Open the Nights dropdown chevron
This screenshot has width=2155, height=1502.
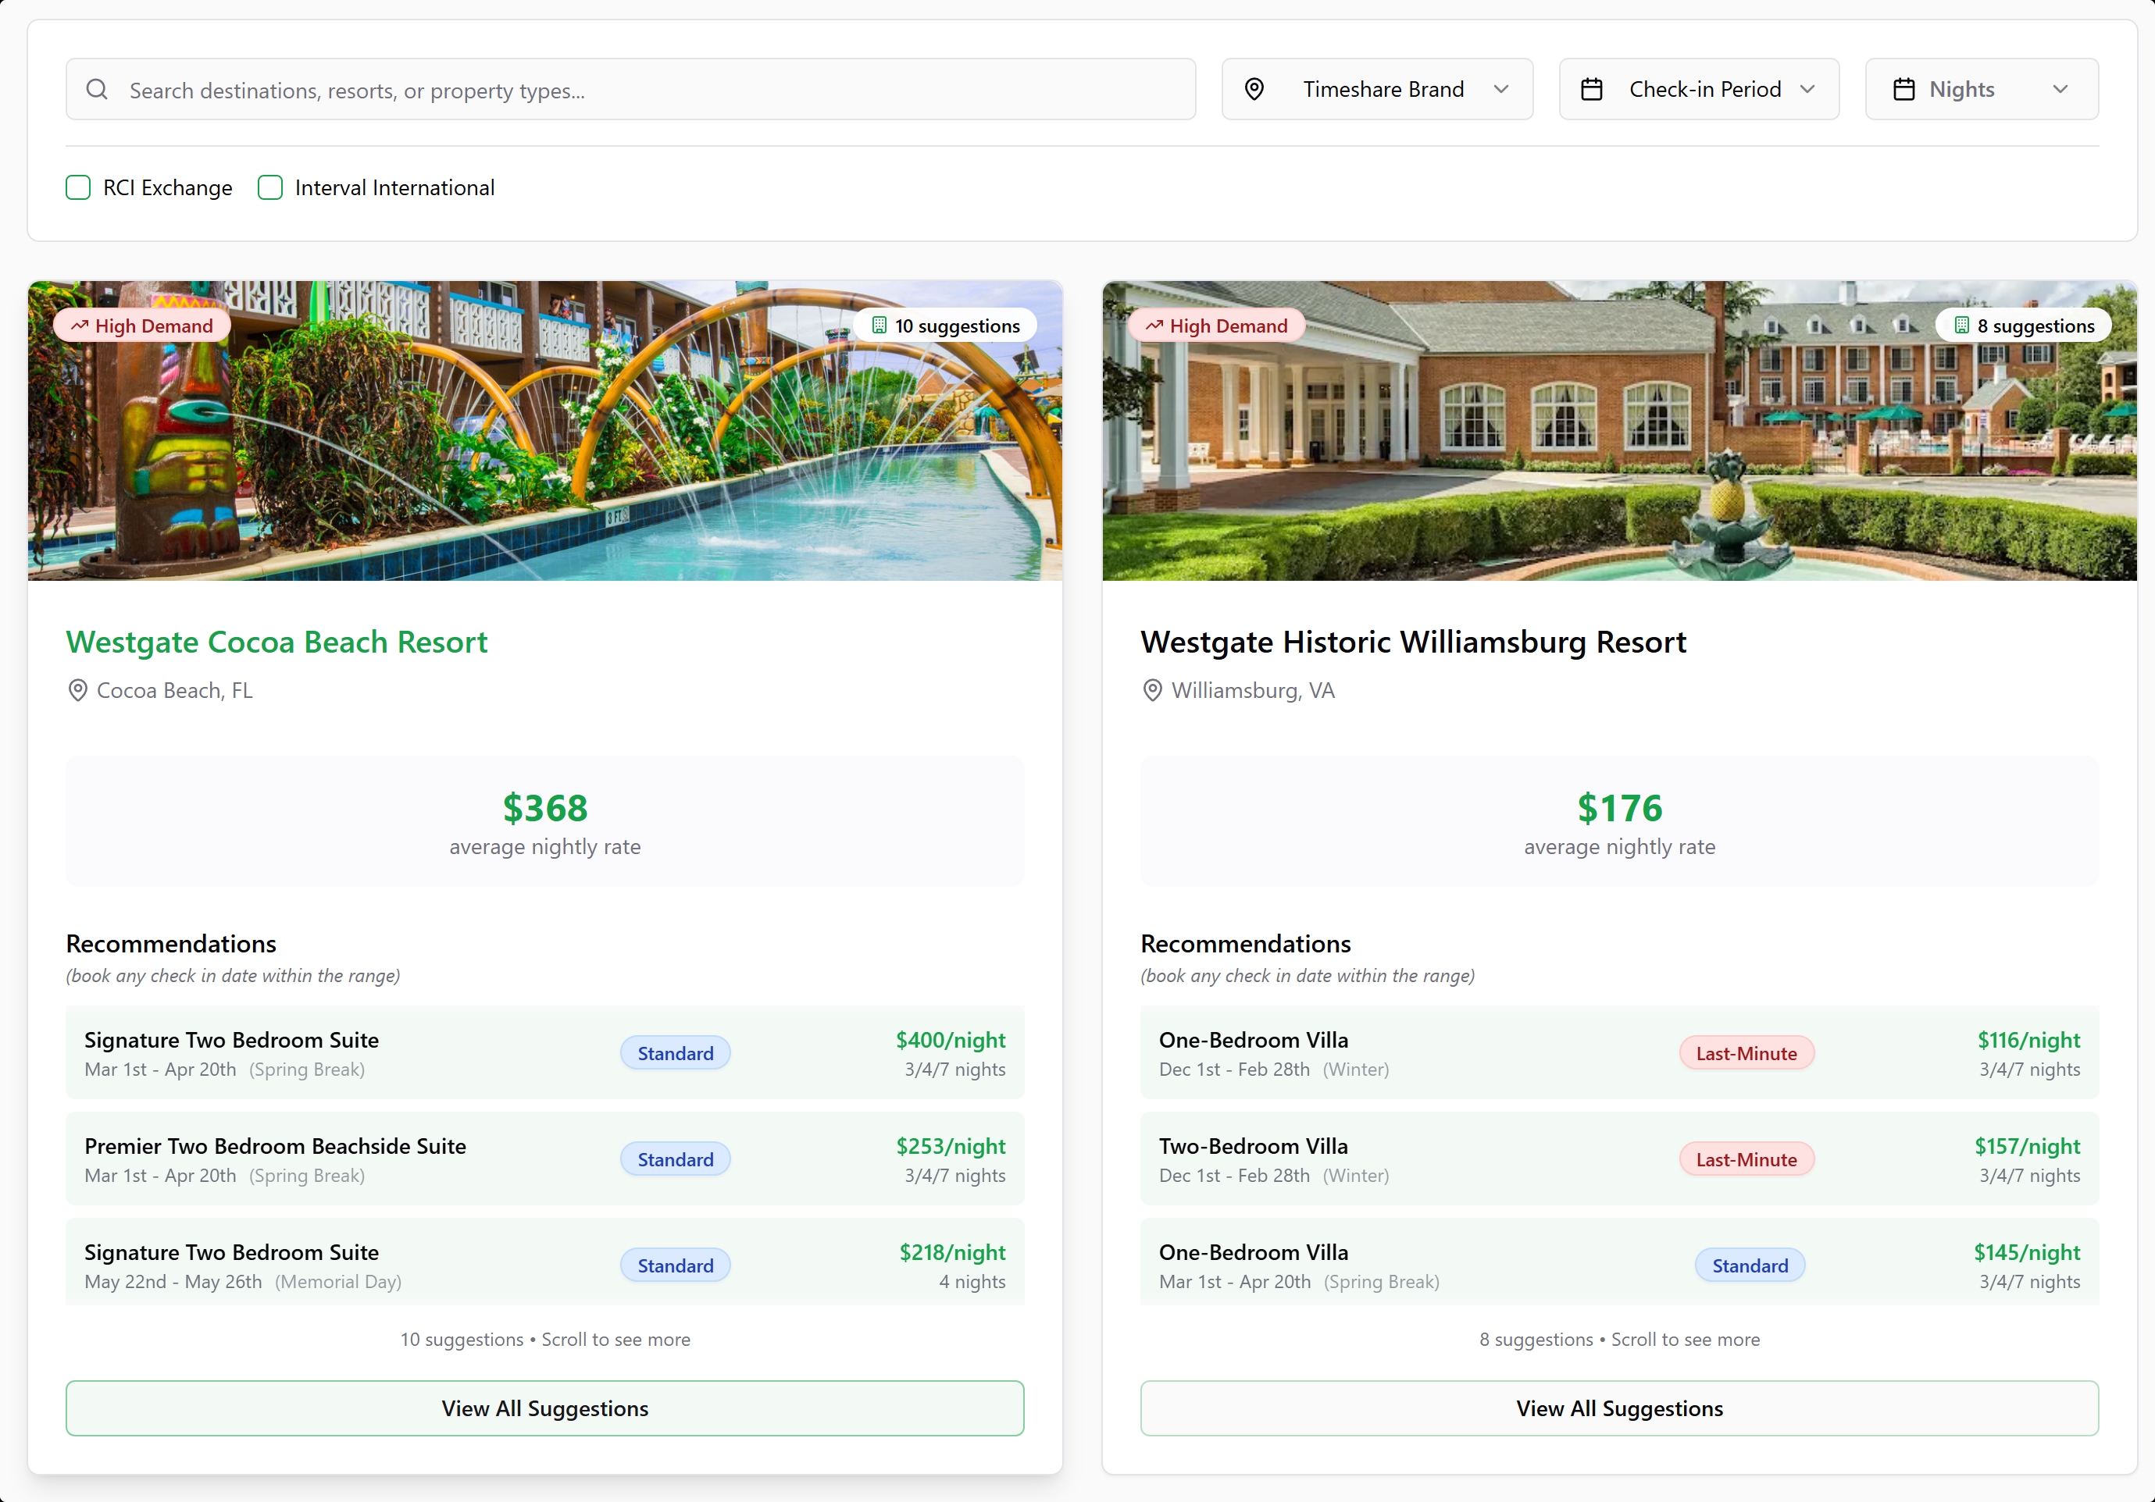pos(2060,89)
